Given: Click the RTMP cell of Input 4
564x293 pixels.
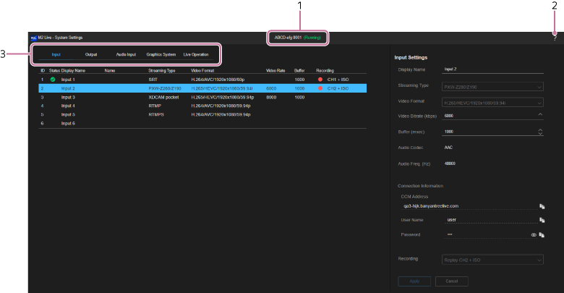Looking at the screenshot, I should (x=155, y=106).
